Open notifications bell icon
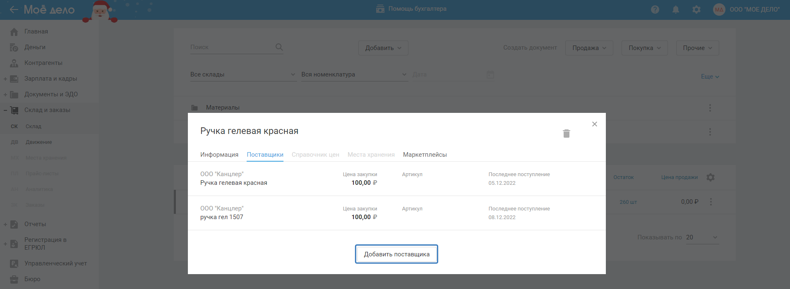Image resolution: width=790 pixels, height=289 pixels. (675, 10)
